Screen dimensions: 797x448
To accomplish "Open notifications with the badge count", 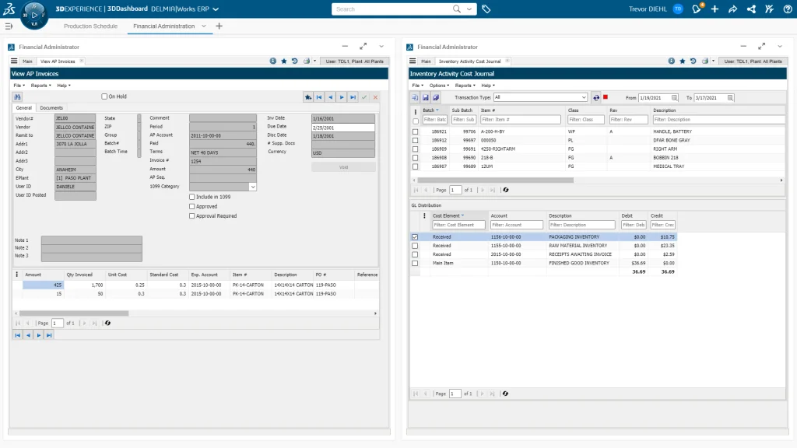I will pyautogui.click(x=697, y=9).
